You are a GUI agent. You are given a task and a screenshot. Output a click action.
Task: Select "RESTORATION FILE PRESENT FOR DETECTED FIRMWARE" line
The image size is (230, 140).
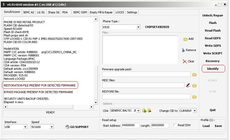(40, 85)
